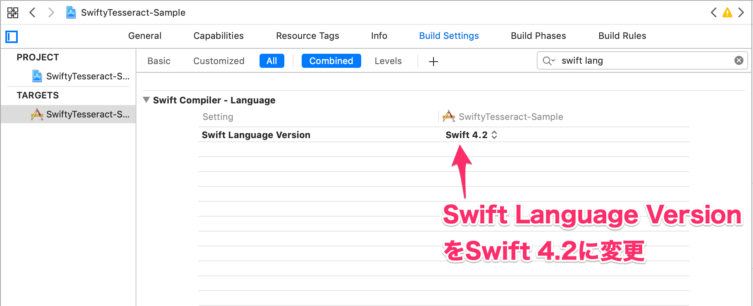Viewport: 753px width, 306px height.
Task: Open the Swift 4.2 version popup
Action: point(471,135)
